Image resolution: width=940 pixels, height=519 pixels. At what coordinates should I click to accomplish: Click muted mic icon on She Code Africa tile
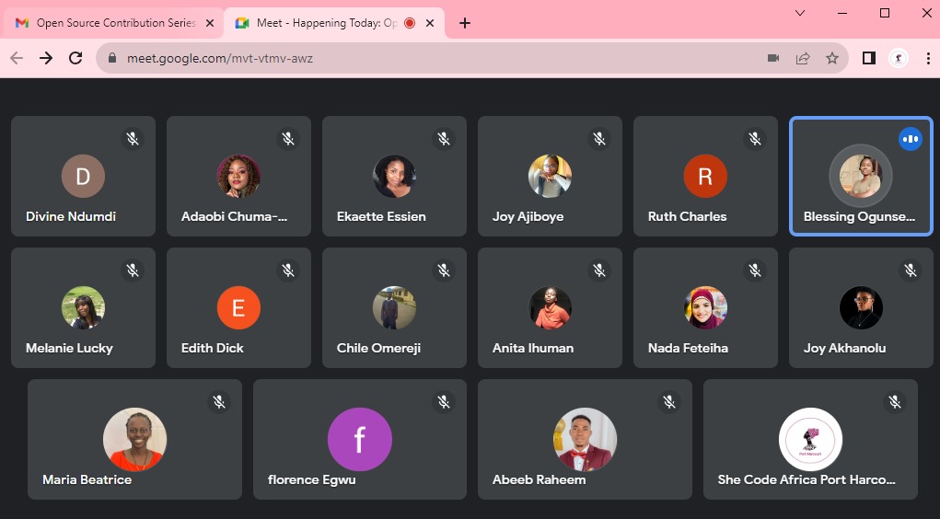(x=895, y=402)
